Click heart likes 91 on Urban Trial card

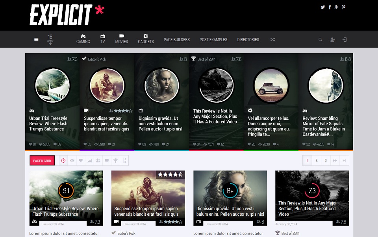pyautogui.click(x=32, y=144)
